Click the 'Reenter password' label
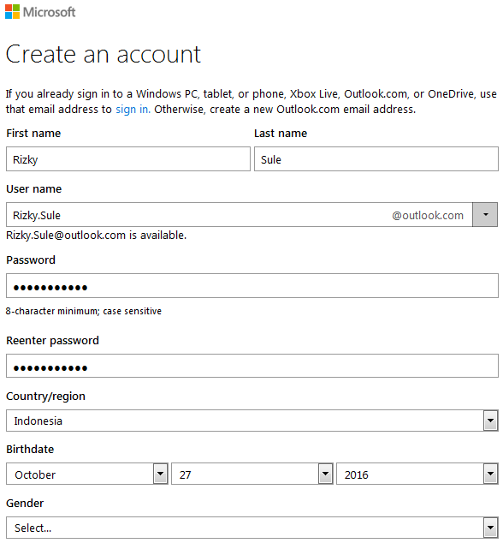This screenshot has width=503, height=543. click(52, 341)
